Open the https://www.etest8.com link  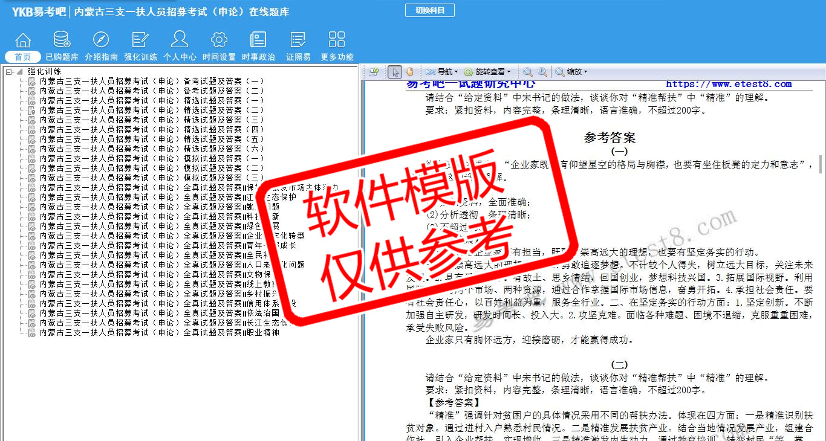729,85
